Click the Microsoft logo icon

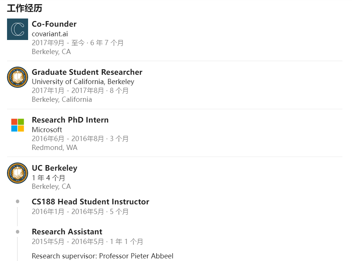pyautogui.click(x=17, y=125)
